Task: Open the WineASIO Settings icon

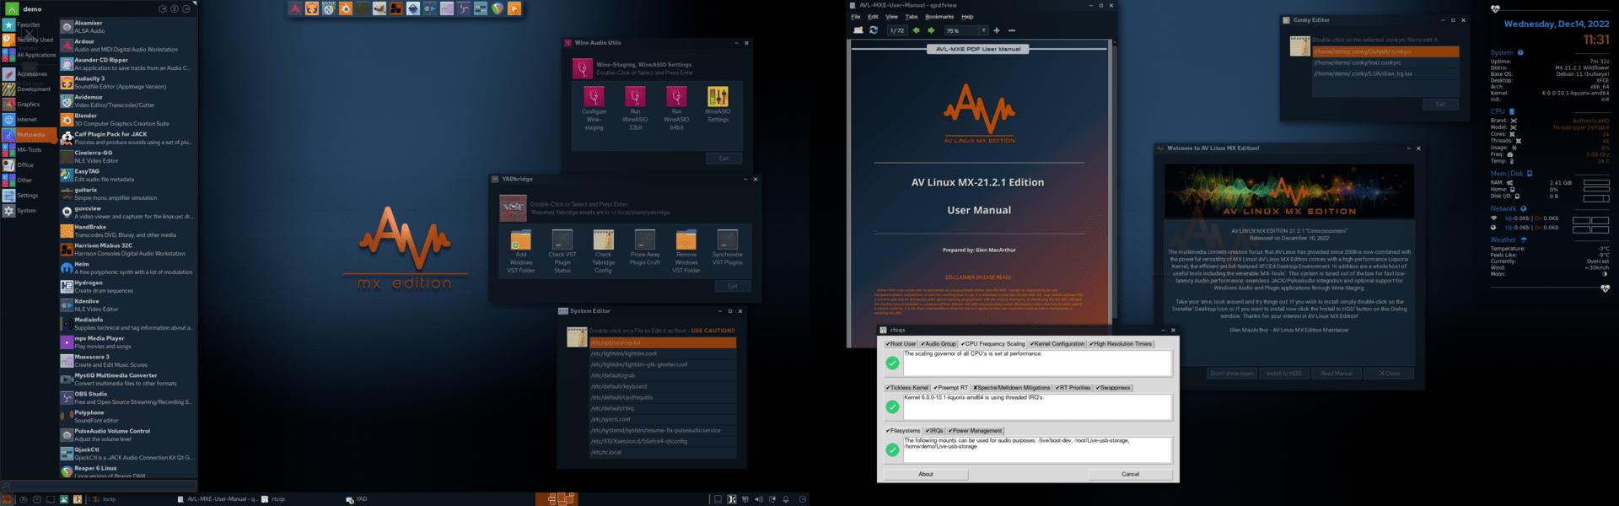Action: pyautogui.click(x=718, y=96)
